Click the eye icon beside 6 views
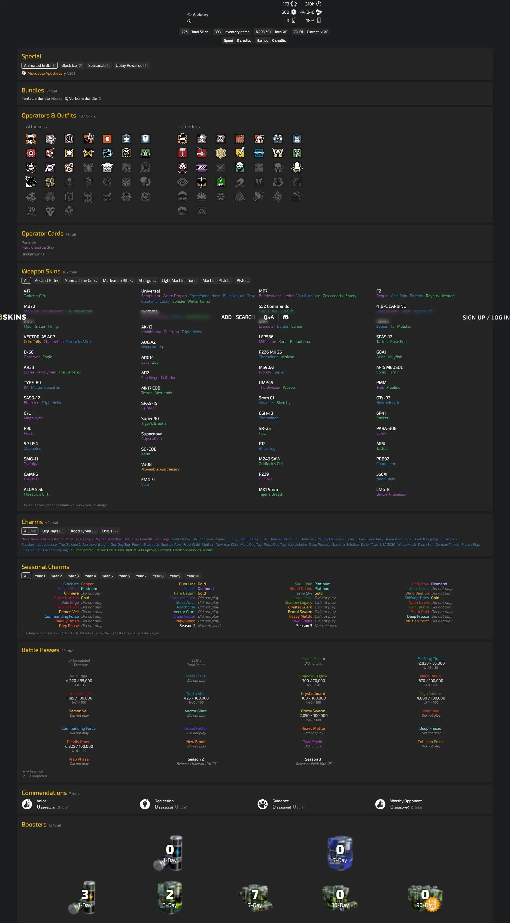 189,15
